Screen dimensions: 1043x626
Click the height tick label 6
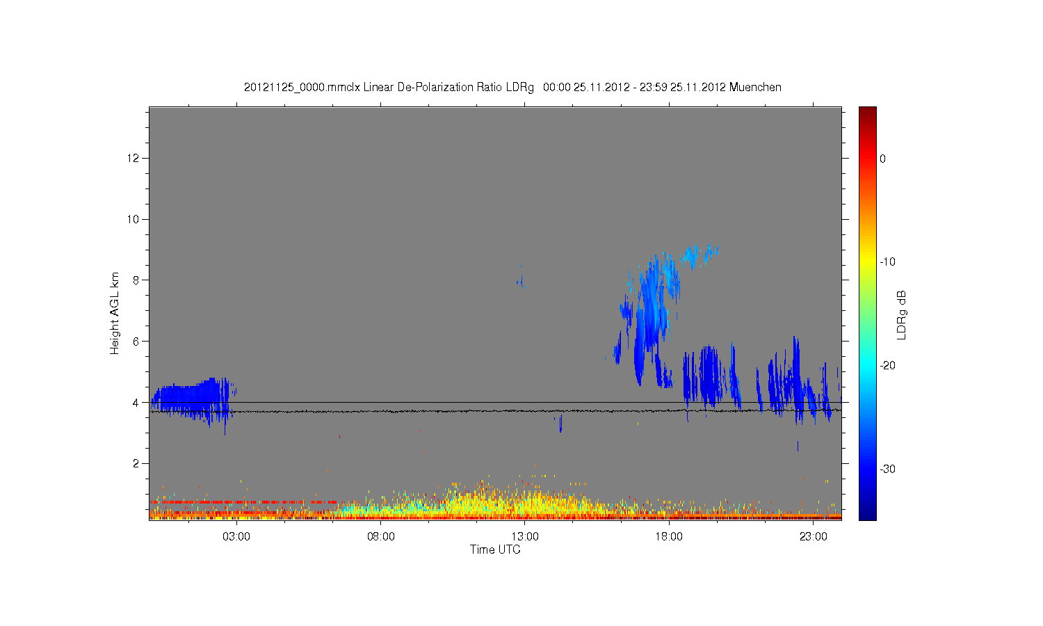point(137,342)
